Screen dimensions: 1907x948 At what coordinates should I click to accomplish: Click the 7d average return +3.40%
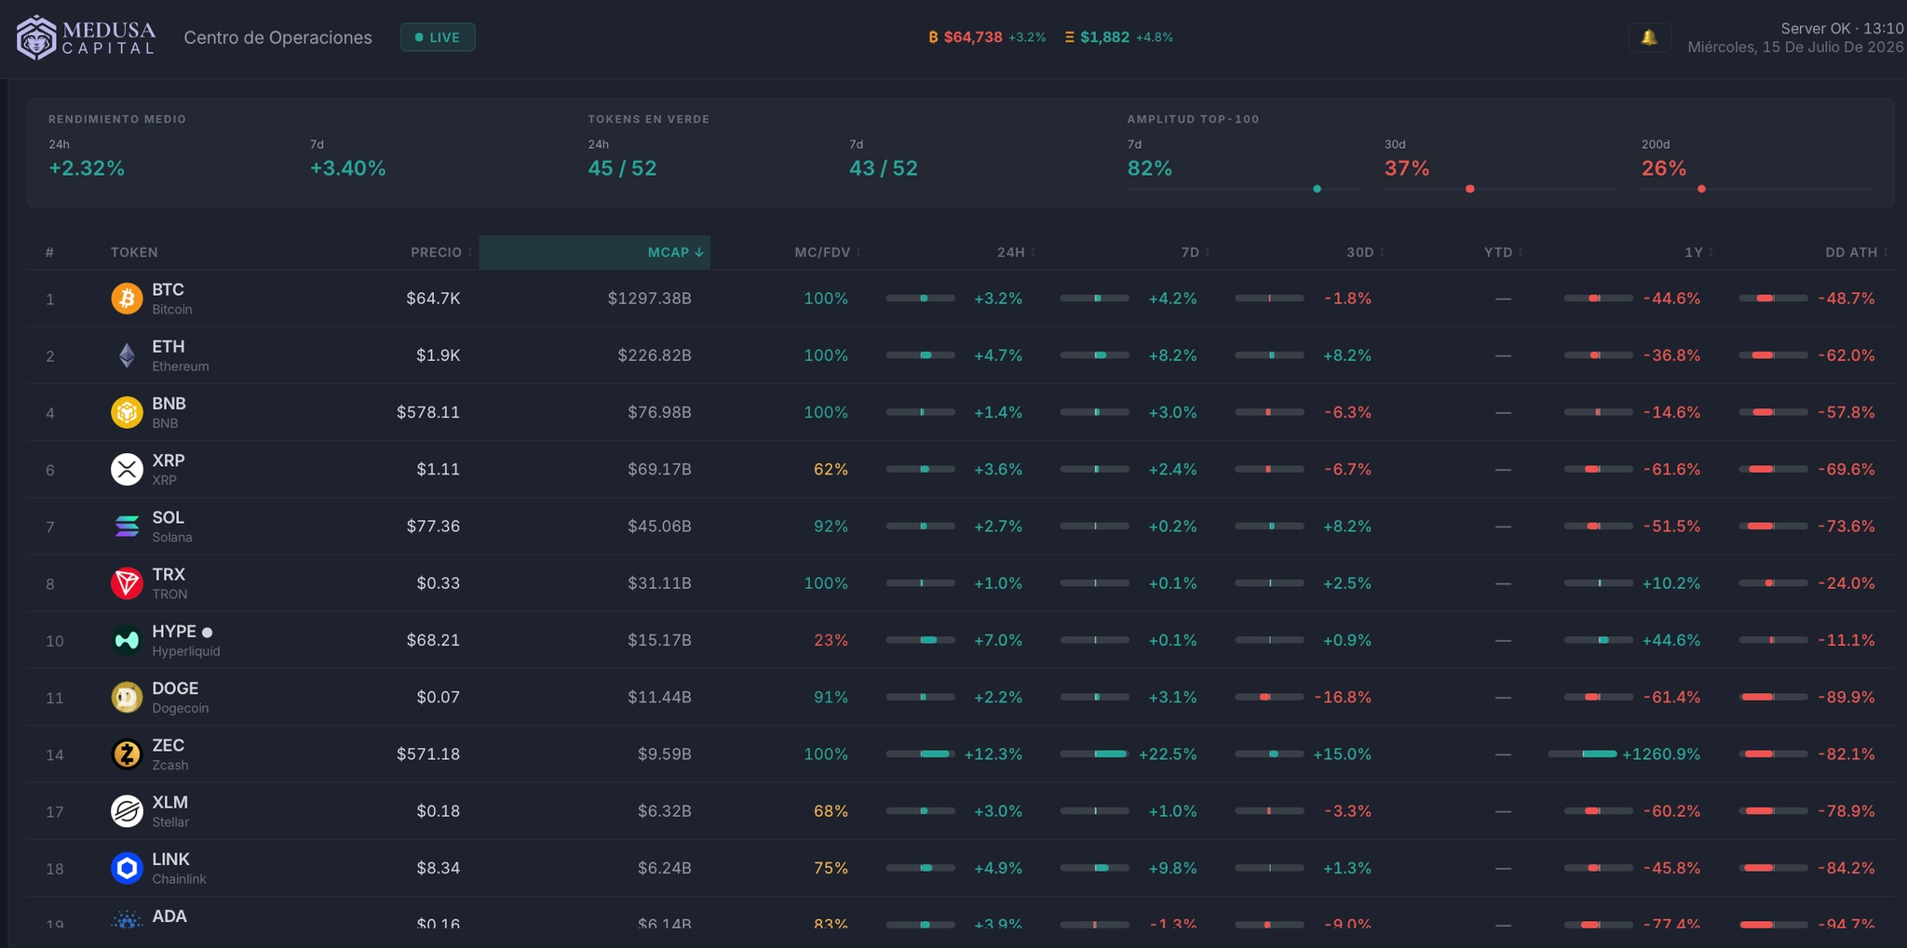347,168
